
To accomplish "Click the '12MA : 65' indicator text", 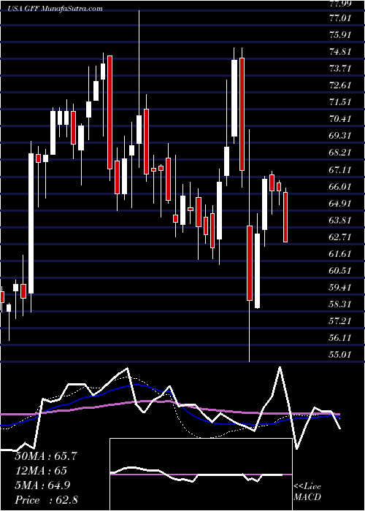I will (x=41, y=471).
